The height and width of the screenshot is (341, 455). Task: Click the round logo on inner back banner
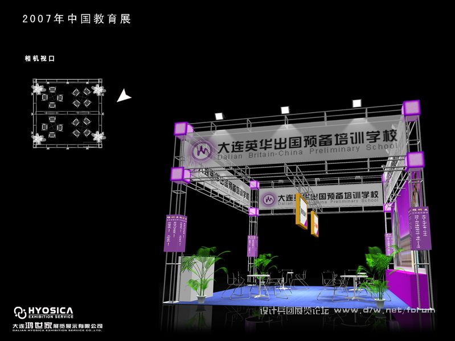pyautogui.click(x=268, y=199)
